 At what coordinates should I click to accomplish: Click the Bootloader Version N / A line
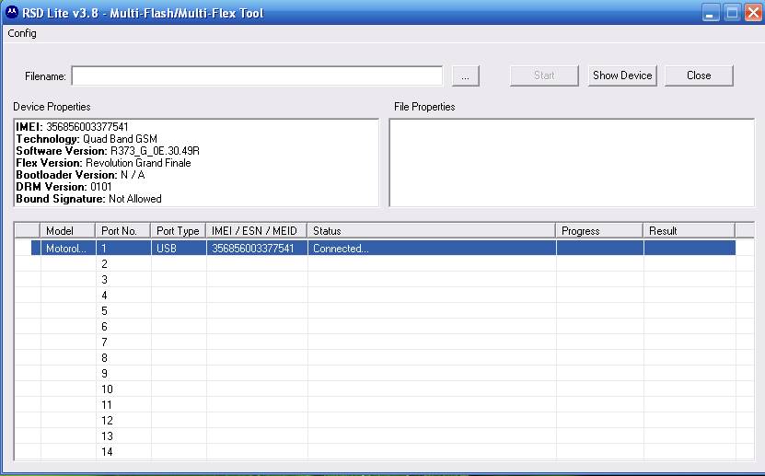pos(80,175)
